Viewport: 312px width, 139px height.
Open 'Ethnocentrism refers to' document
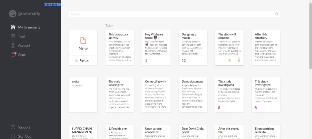click(x=266, y=132)
